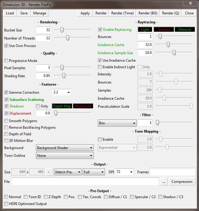Click the file browse ellipsis button
Screen dimensions: 199x211
[x=163, y=182]
